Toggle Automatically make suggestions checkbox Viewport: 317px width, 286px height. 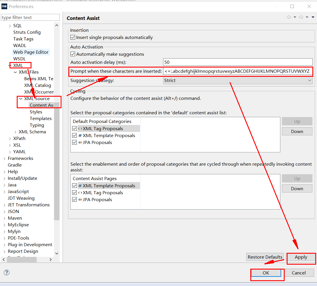73,54
